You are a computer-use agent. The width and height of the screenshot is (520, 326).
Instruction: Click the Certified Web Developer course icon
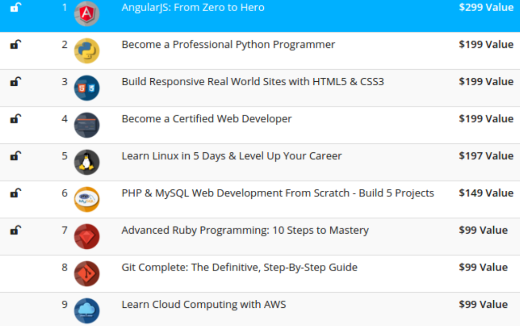click(87, 125)
